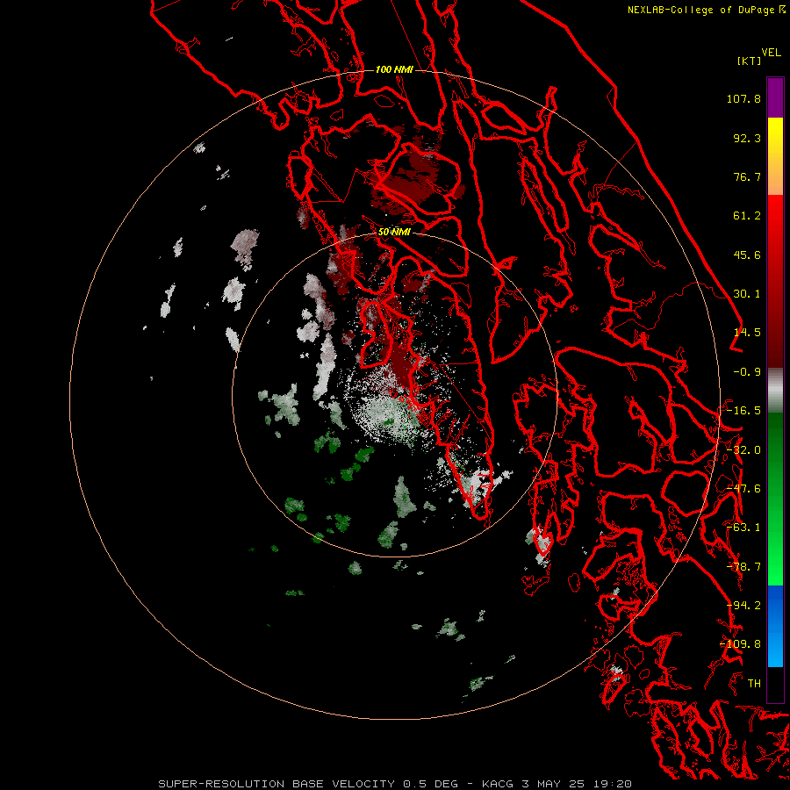Viewport: 790px width, 790px height.
Task: Click the 61.2 legend value
Action: coord(747,216)
